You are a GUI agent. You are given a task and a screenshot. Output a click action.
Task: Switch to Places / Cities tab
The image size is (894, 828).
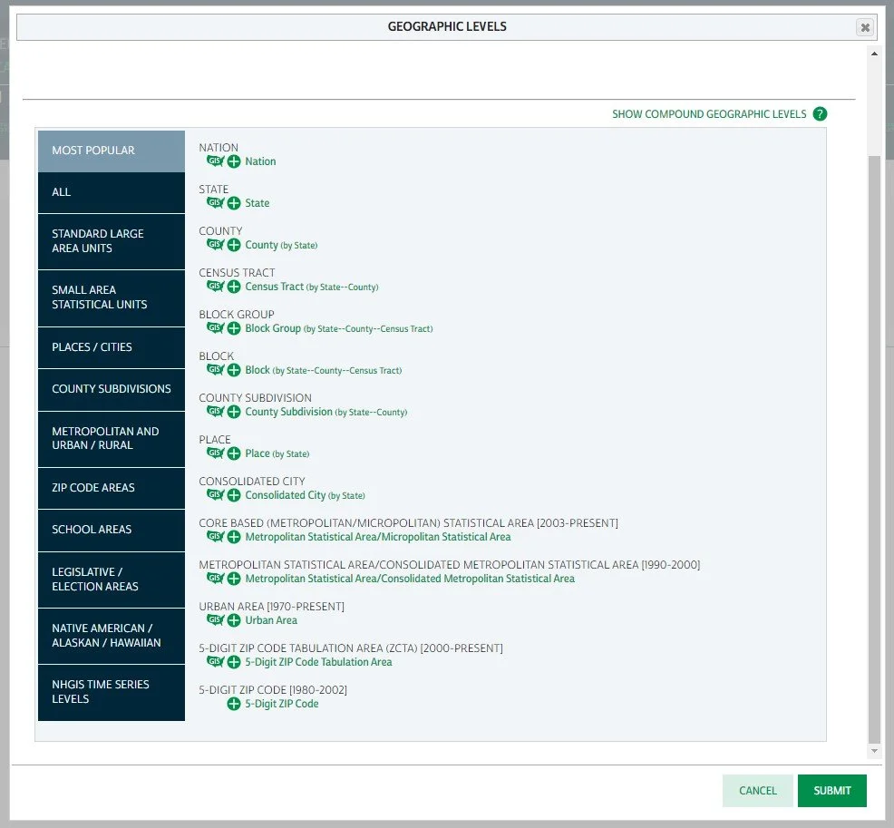112,347
